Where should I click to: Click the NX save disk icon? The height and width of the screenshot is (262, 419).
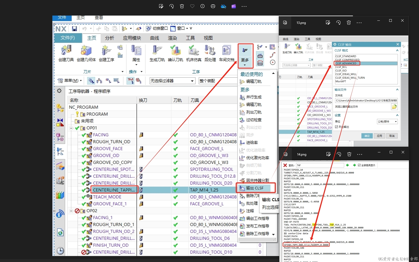click(74, 29)
